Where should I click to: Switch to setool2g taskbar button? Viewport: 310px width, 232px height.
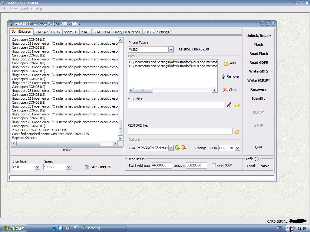(103, 228)
